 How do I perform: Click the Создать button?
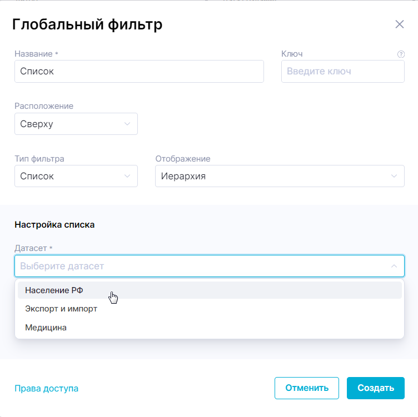pyautogui.click(x=376, y=388)
